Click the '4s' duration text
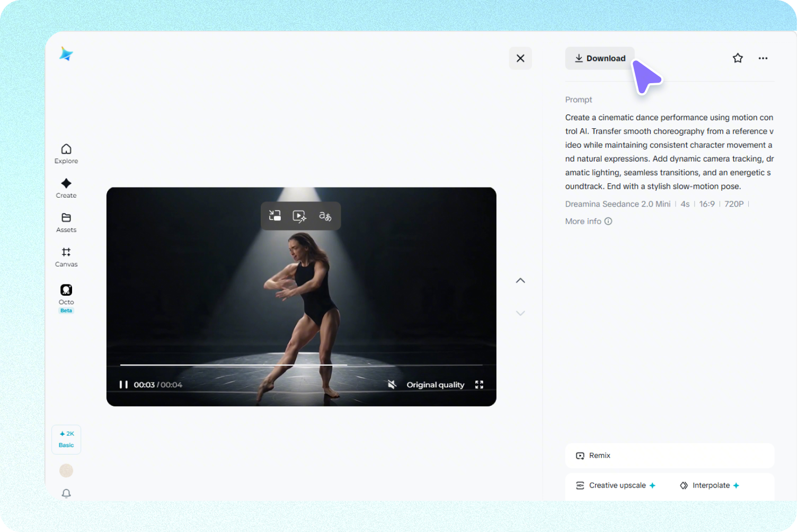 coord(685,204)
